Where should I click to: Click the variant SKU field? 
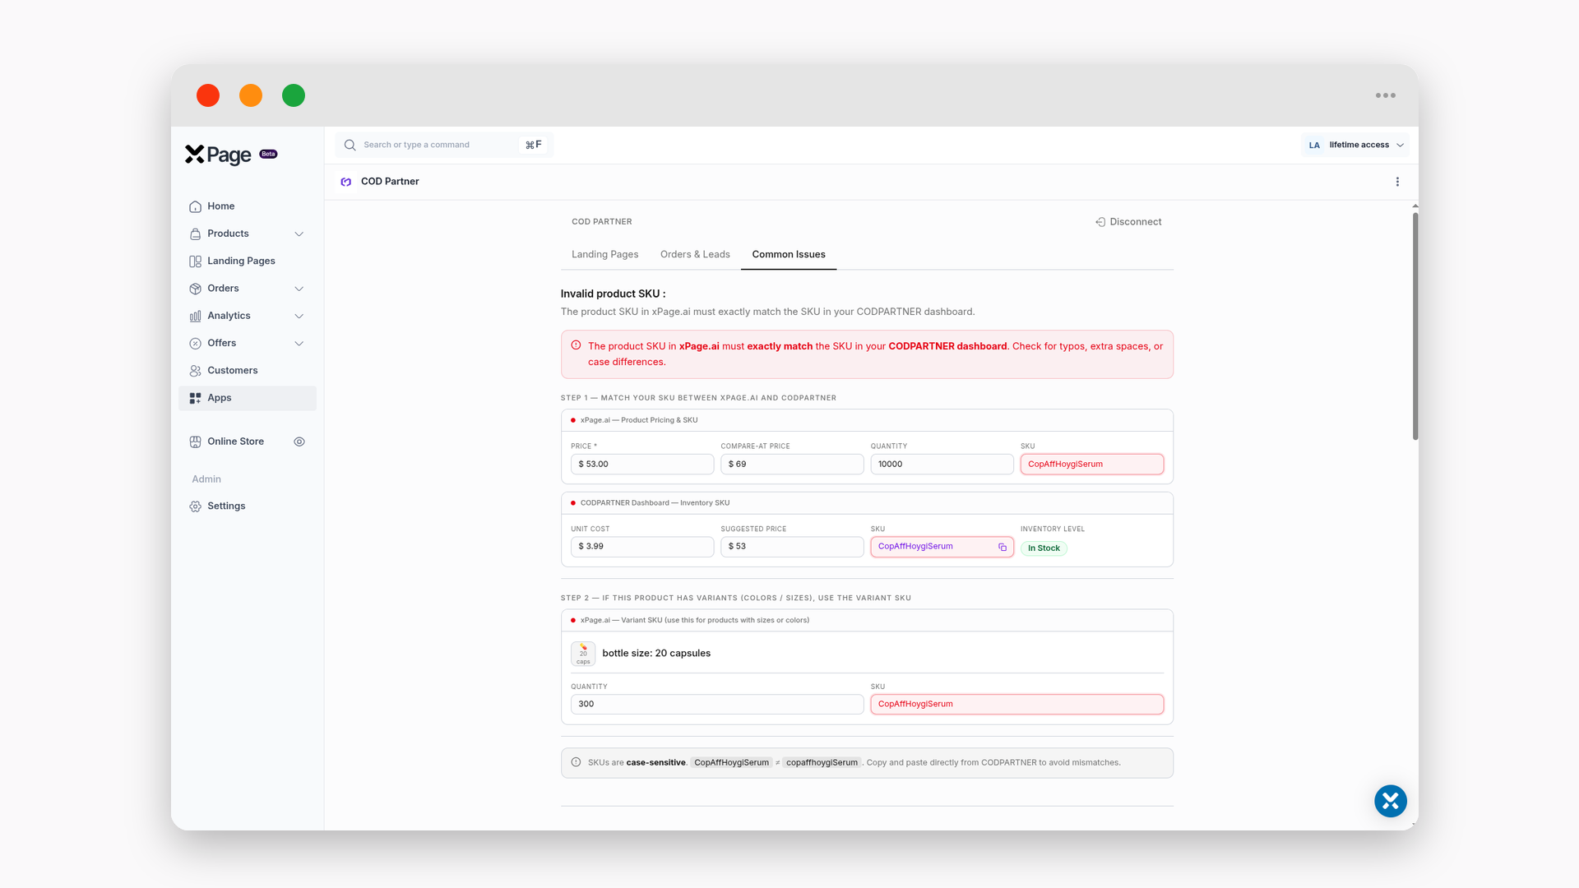pyautogui.click(x=1017, y=704)
